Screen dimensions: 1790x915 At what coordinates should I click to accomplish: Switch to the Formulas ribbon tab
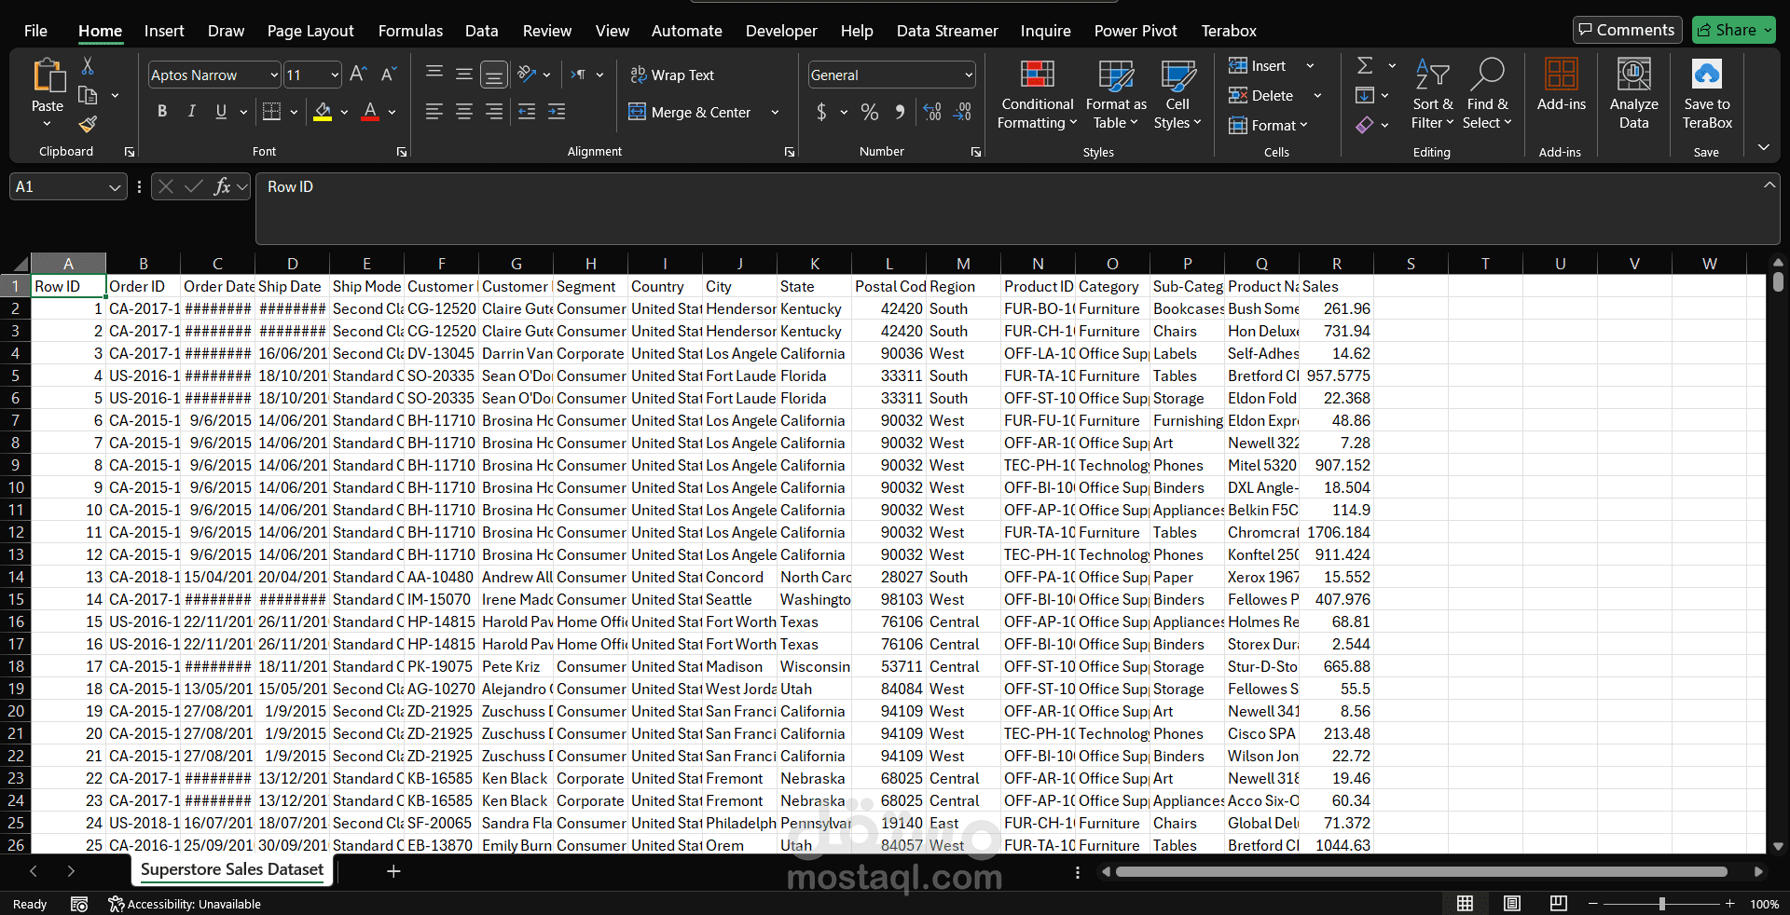click(410, 31)
